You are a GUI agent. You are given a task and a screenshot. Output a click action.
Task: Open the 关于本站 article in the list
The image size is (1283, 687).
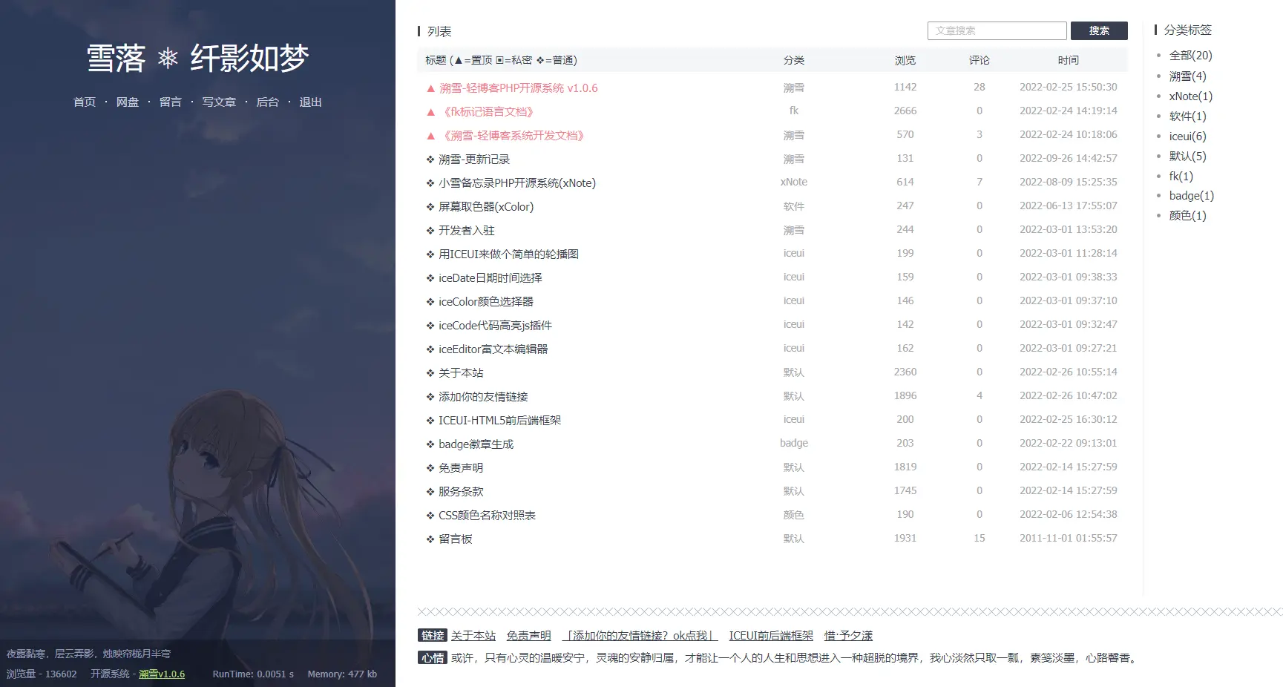click(x=461, y=373)
